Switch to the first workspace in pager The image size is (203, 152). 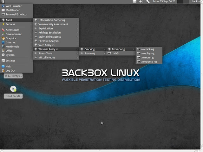[x=180, y=2]
